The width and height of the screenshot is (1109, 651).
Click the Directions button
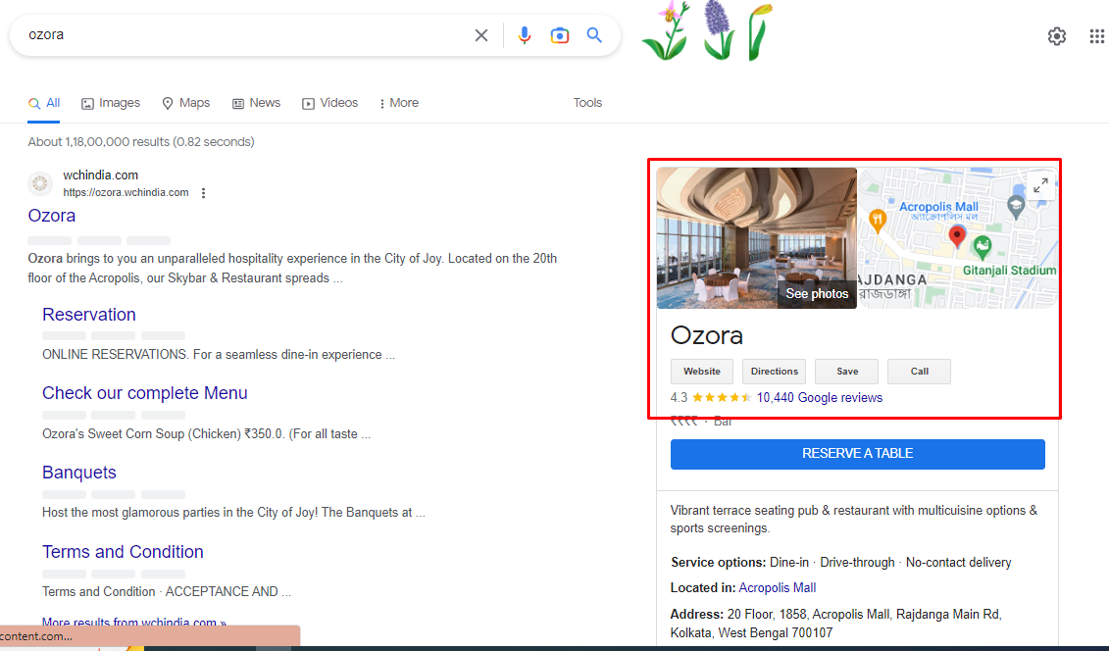(x=775, y=372)
